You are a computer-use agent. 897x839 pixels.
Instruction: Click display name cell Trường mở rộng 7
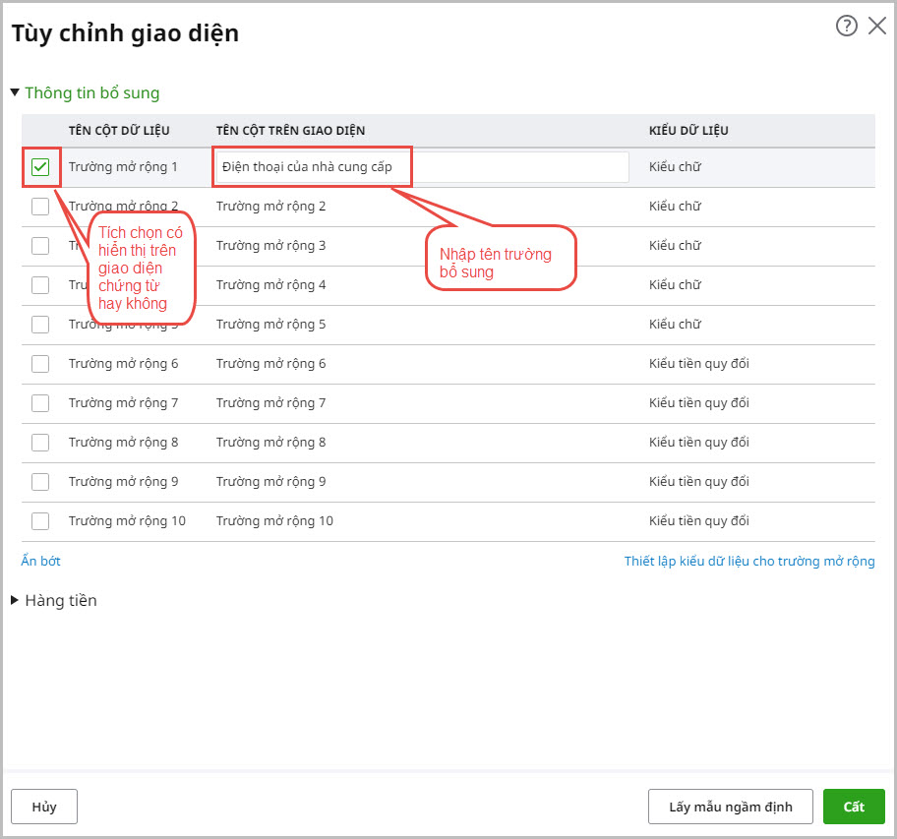[x=271, y=403]
